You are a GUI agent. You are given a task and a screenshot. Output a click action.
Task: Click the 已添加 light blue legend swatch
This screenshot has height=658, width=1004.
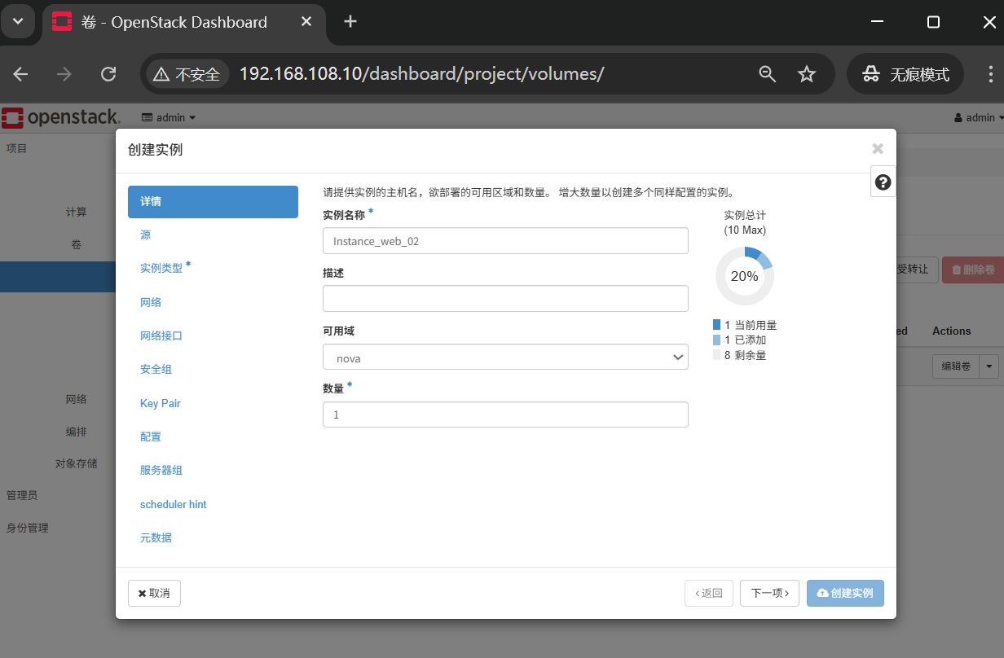(716, 340)
